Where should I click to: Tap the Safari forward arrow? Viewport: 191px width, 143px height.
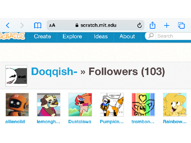click(x=22, y=25)
